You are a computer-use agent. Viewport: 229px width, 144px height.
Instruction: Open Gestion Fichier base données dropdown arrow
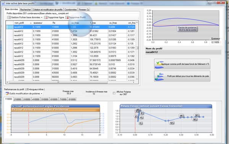pyautogui.click(x=42, y=18)
